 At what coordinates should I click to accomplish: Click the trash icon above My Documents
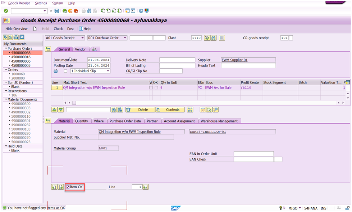click(16, 37)
